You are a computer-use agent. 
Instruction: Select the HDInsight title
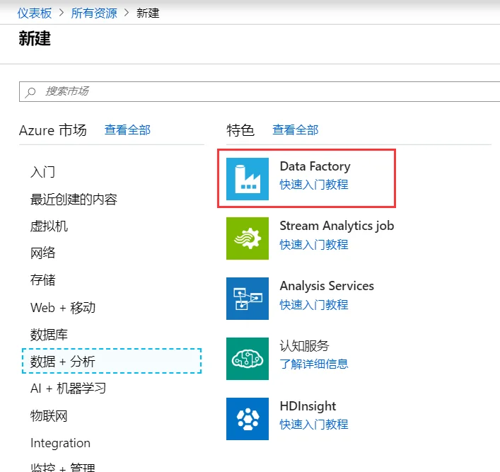tap(308, 406)
